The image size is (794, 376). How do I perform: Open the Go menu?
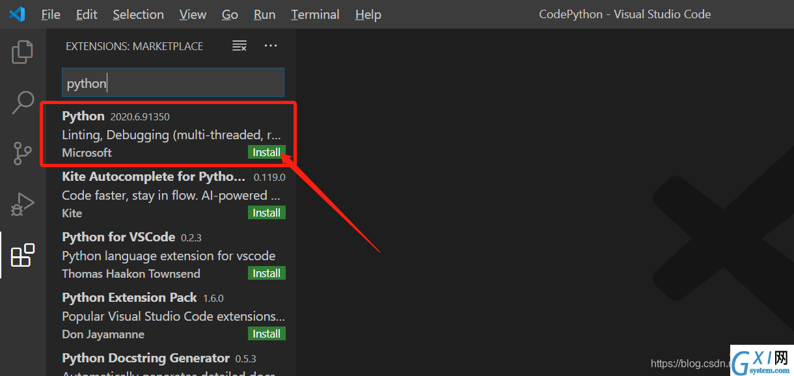[230, 14]
